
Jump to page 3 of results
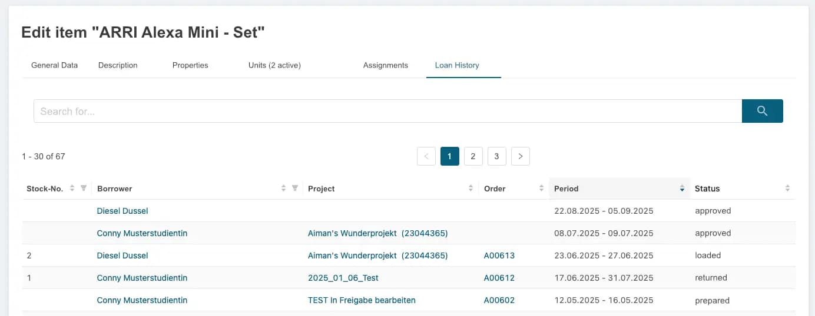(496, 156)
